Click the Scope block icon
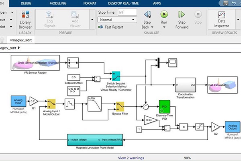This screenshot has height=161, width=241. (x=174, y=62)
